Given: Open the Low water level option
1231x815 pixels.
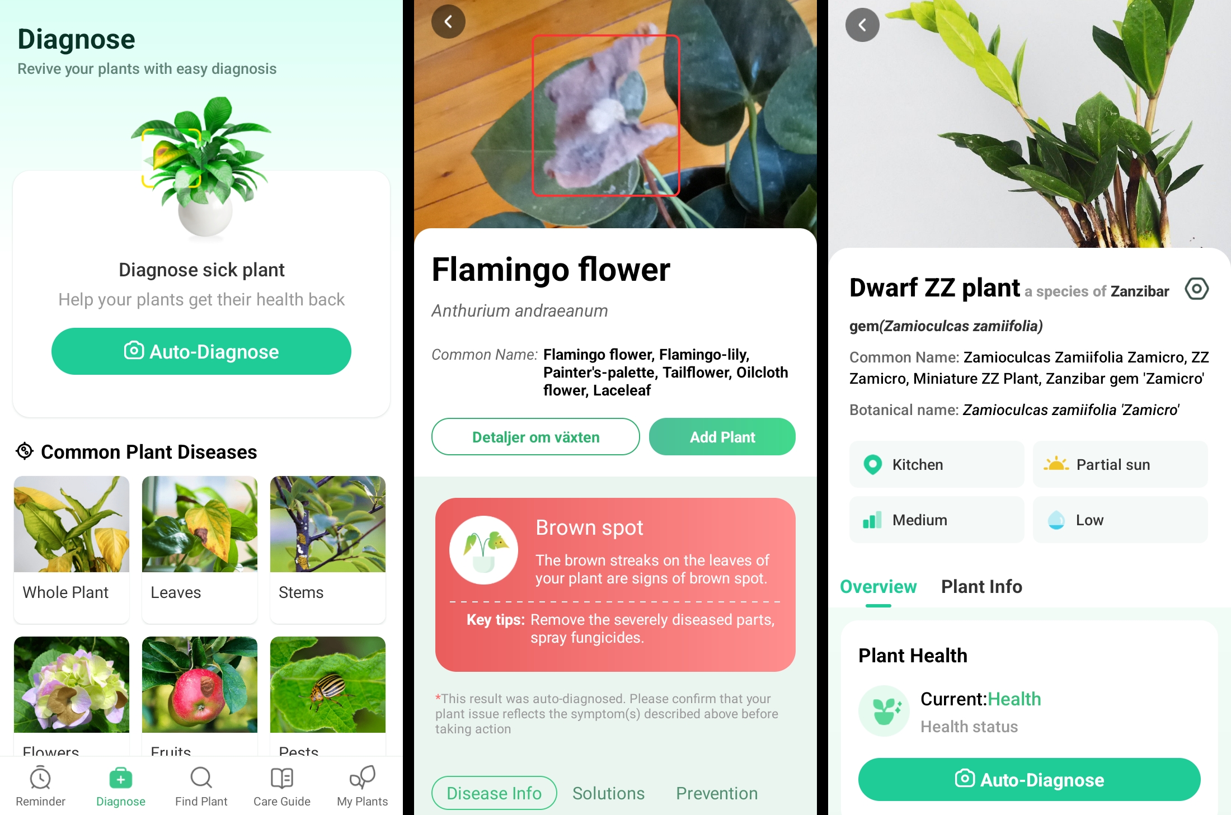Looking at the screenshot, I should click(x=1120, y=520).
